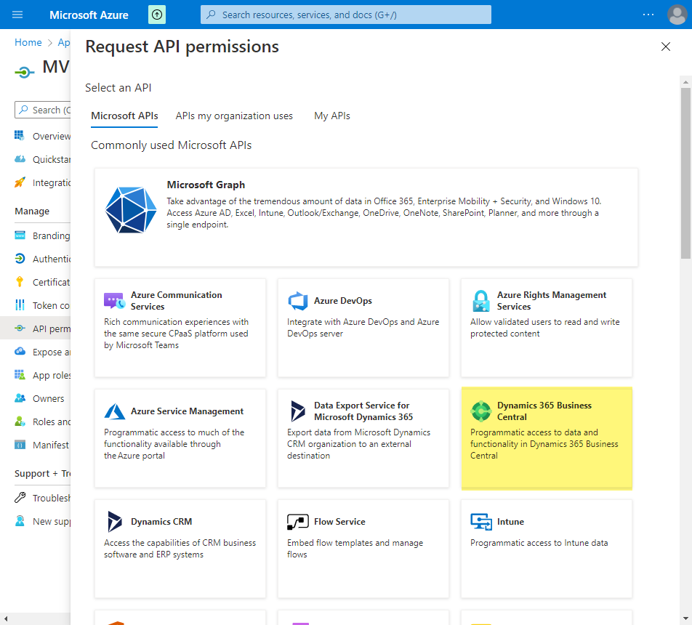This screenshot has height=625, width=692.
Task: Click the panel vertical scrollbar thumb
Action: coord(685,173)
